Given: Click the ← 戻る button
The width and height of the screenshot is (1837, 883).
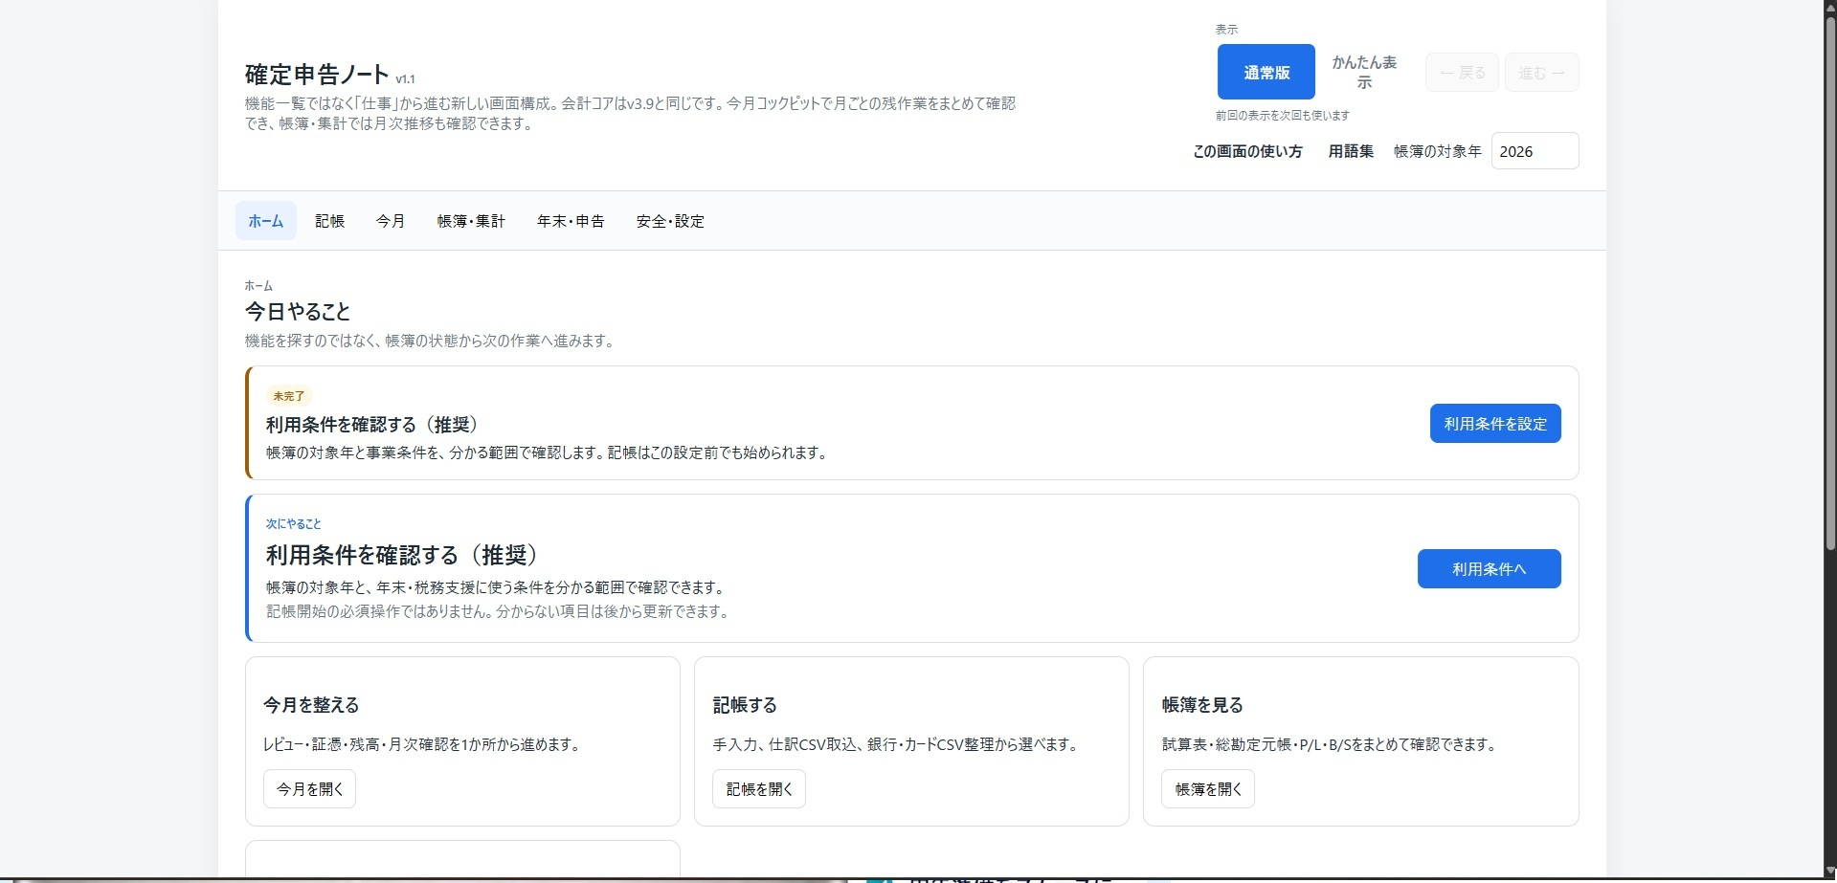Looking at the screenshot, I should click(x=1462, y=73).
